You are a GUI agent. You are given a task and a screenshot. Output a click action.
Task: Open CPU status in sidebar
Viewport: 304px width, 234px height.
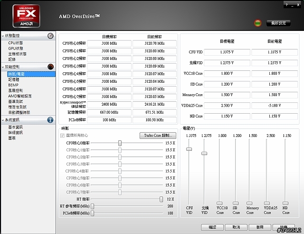click(16, 43)
